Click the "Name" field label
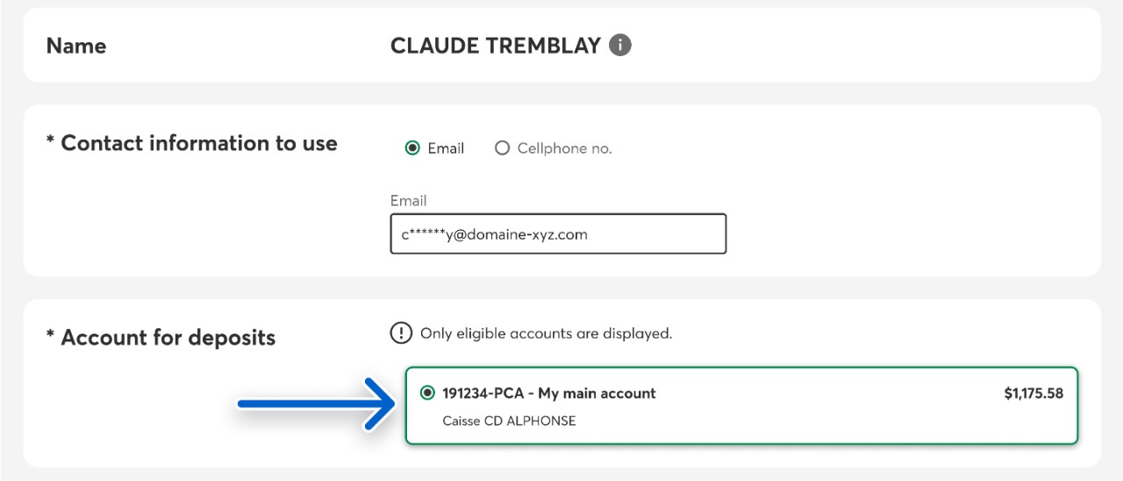1123x481 pixels. [76, 46]
